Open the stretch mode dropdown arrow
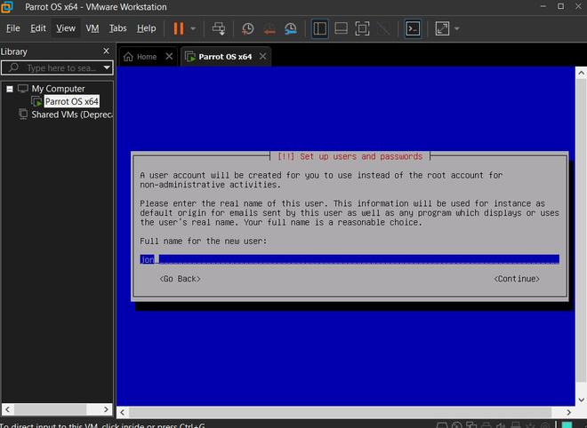587x428 pixels. [x=457, y=28]
